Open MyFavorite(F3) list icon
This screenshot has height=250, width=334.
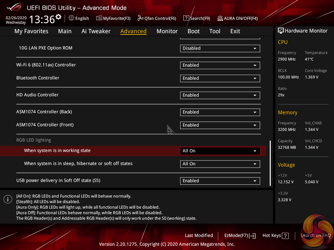tap(99, 18)
